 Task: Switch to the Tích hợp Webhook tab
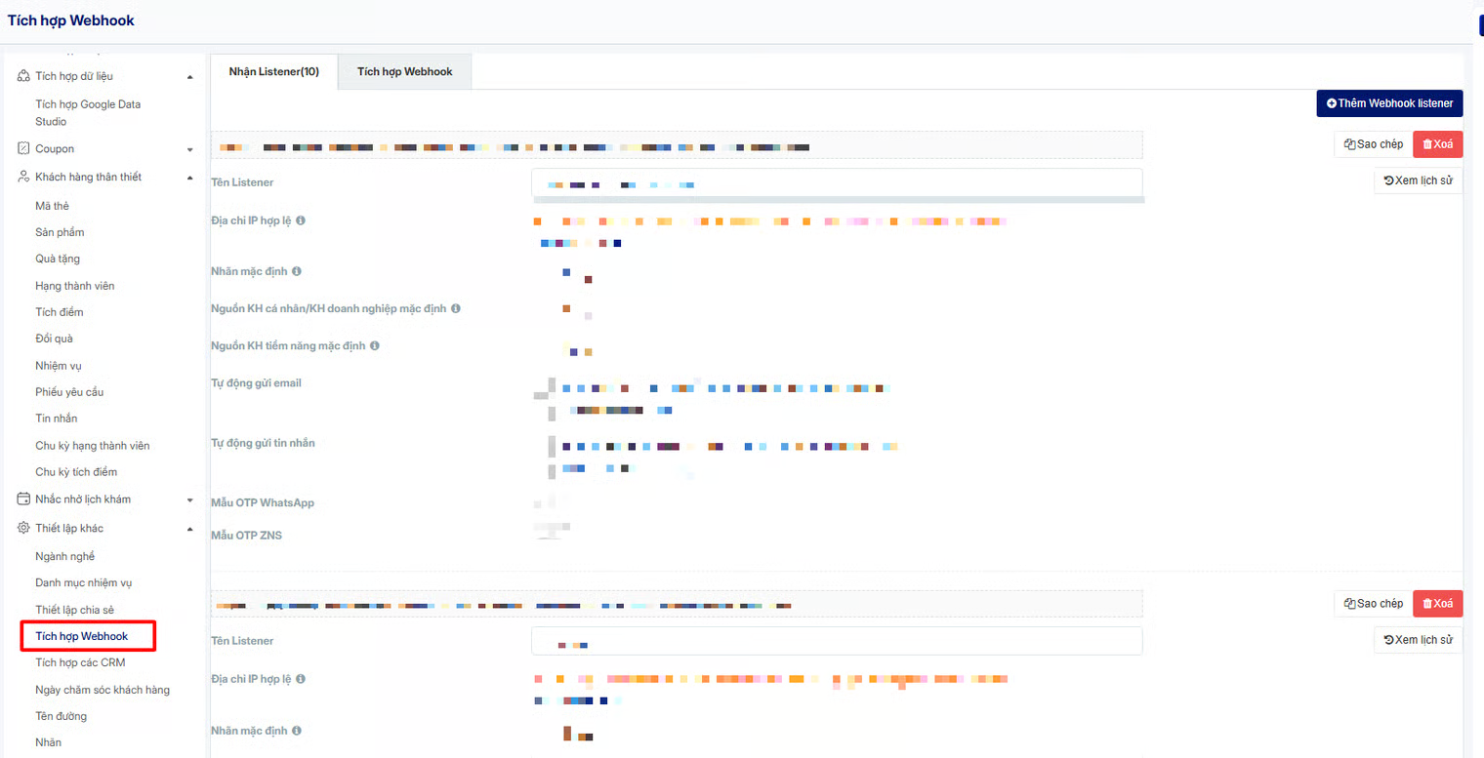tap(404, 71)
